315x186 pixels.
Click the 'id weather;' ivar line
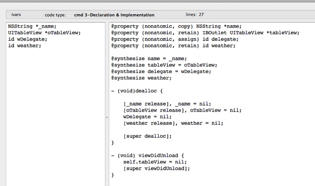point(25,45)
